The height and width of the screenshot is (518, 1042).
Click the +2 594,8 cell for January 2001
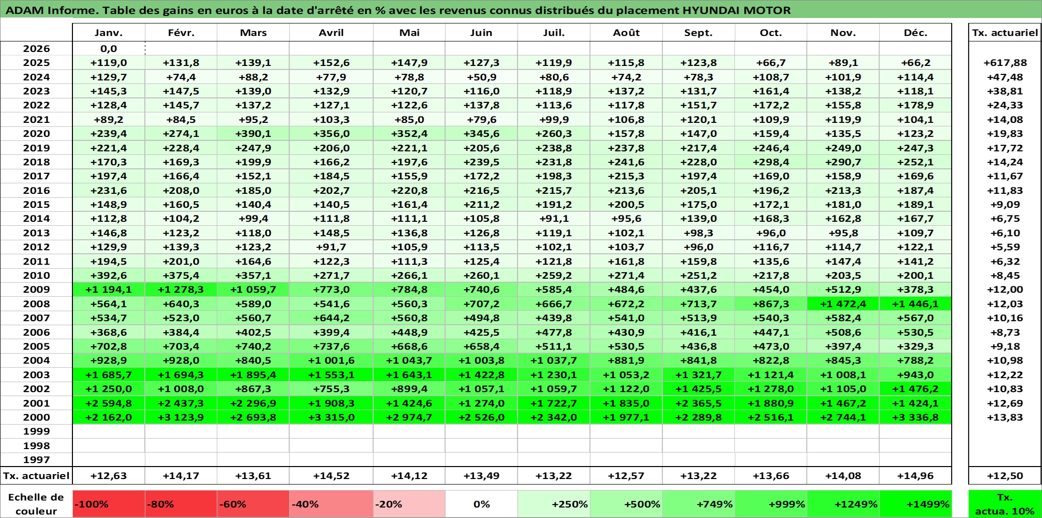click(108, 403)
